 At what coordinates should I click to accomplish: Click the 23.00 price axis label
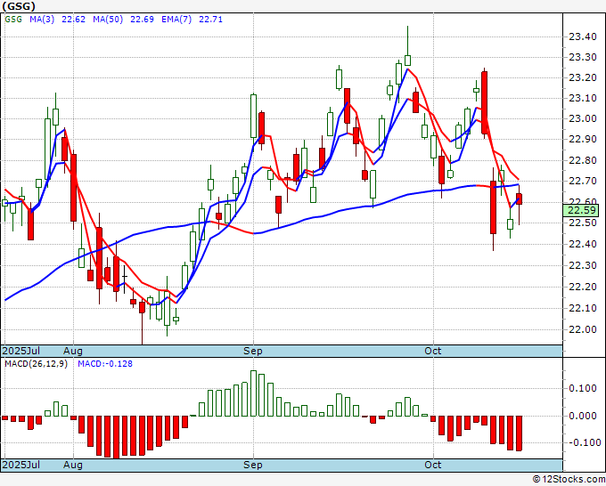coord(583,119)
